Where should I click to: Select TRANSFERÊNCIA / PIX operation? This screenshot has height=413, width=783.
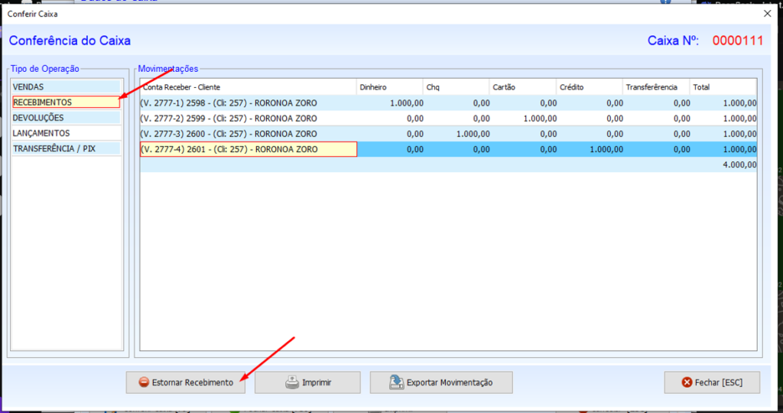click(67, 148)
